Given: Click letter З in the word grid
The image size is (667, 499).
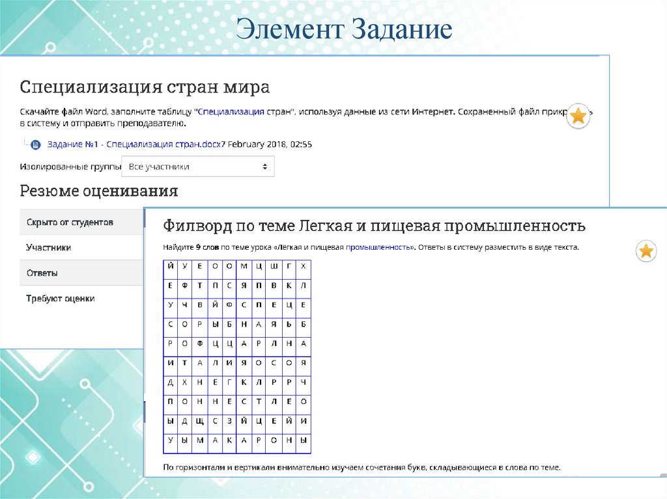Looking at the screenshot, I should [229, 421].
